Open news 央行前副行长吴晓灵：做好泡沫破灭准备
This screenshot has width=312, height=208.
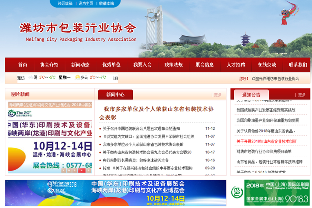136,160
